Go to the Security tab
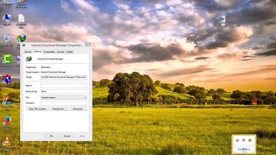The width and height of the screenshot is (276, 155). pyautogui.click(x=60, y=52)
